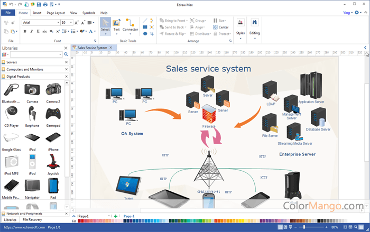This screenshot has height=232, width=370.
Task: Click the Select pointer tool
Action: pyautogui.click(x=105, y=24)
